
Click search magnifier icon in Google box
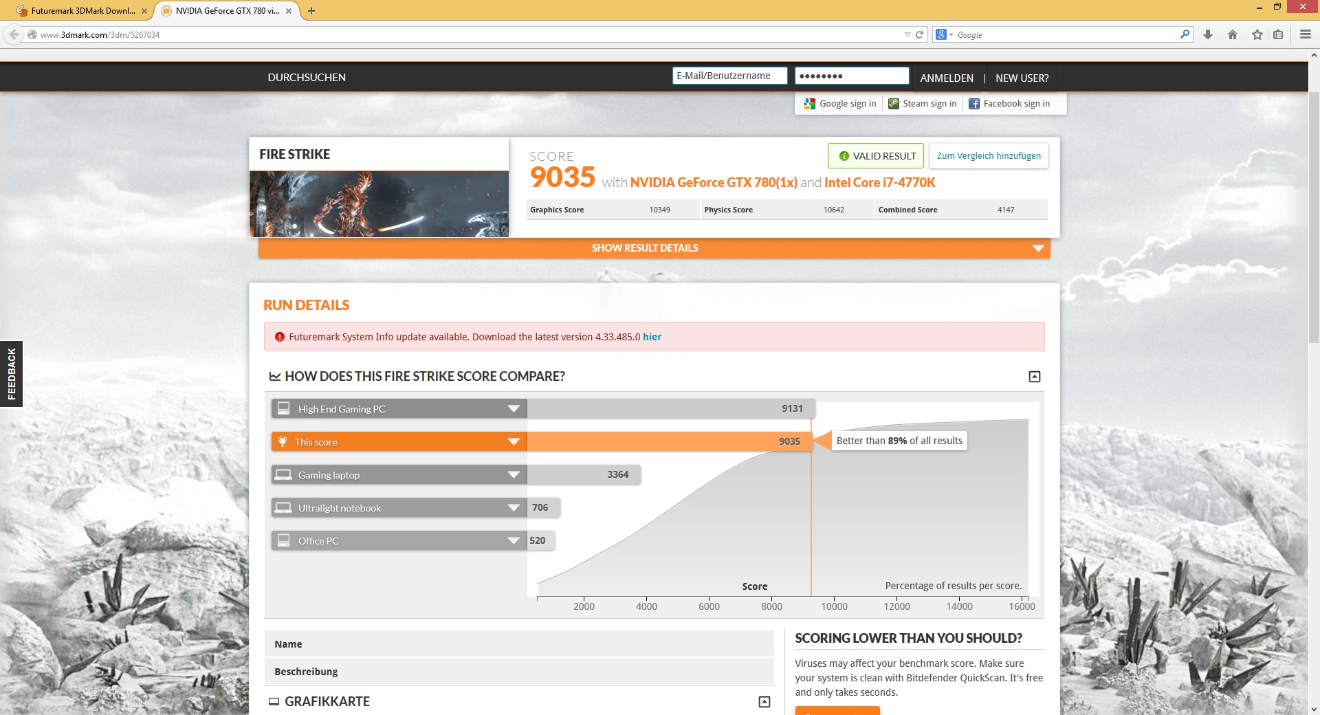point(1185,34)
